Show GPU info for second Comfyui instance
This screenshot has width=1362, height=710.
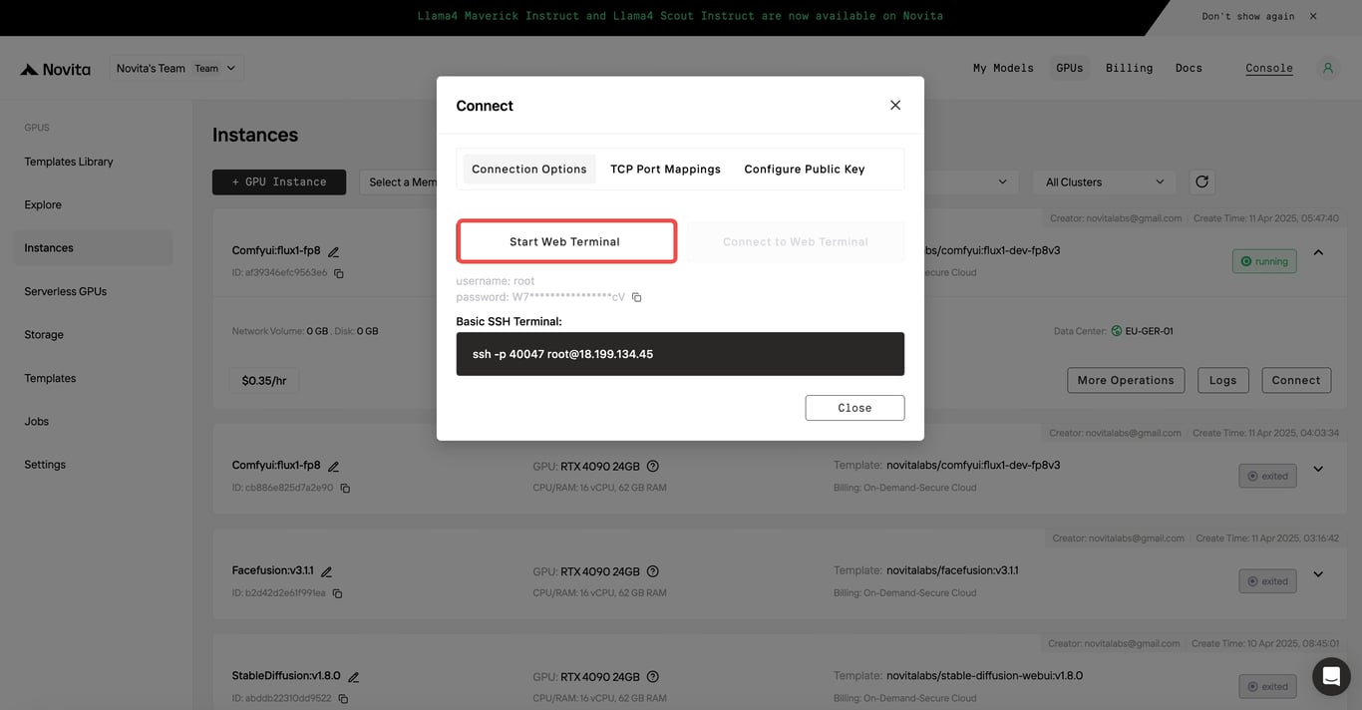point(653,466)
